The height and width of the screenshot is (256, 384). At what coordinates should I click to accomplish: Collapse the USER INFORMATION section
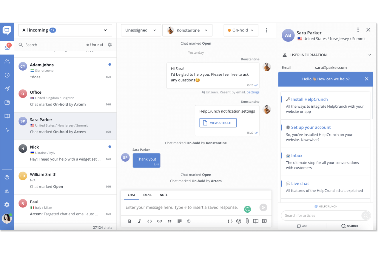[x=369, y=55]
